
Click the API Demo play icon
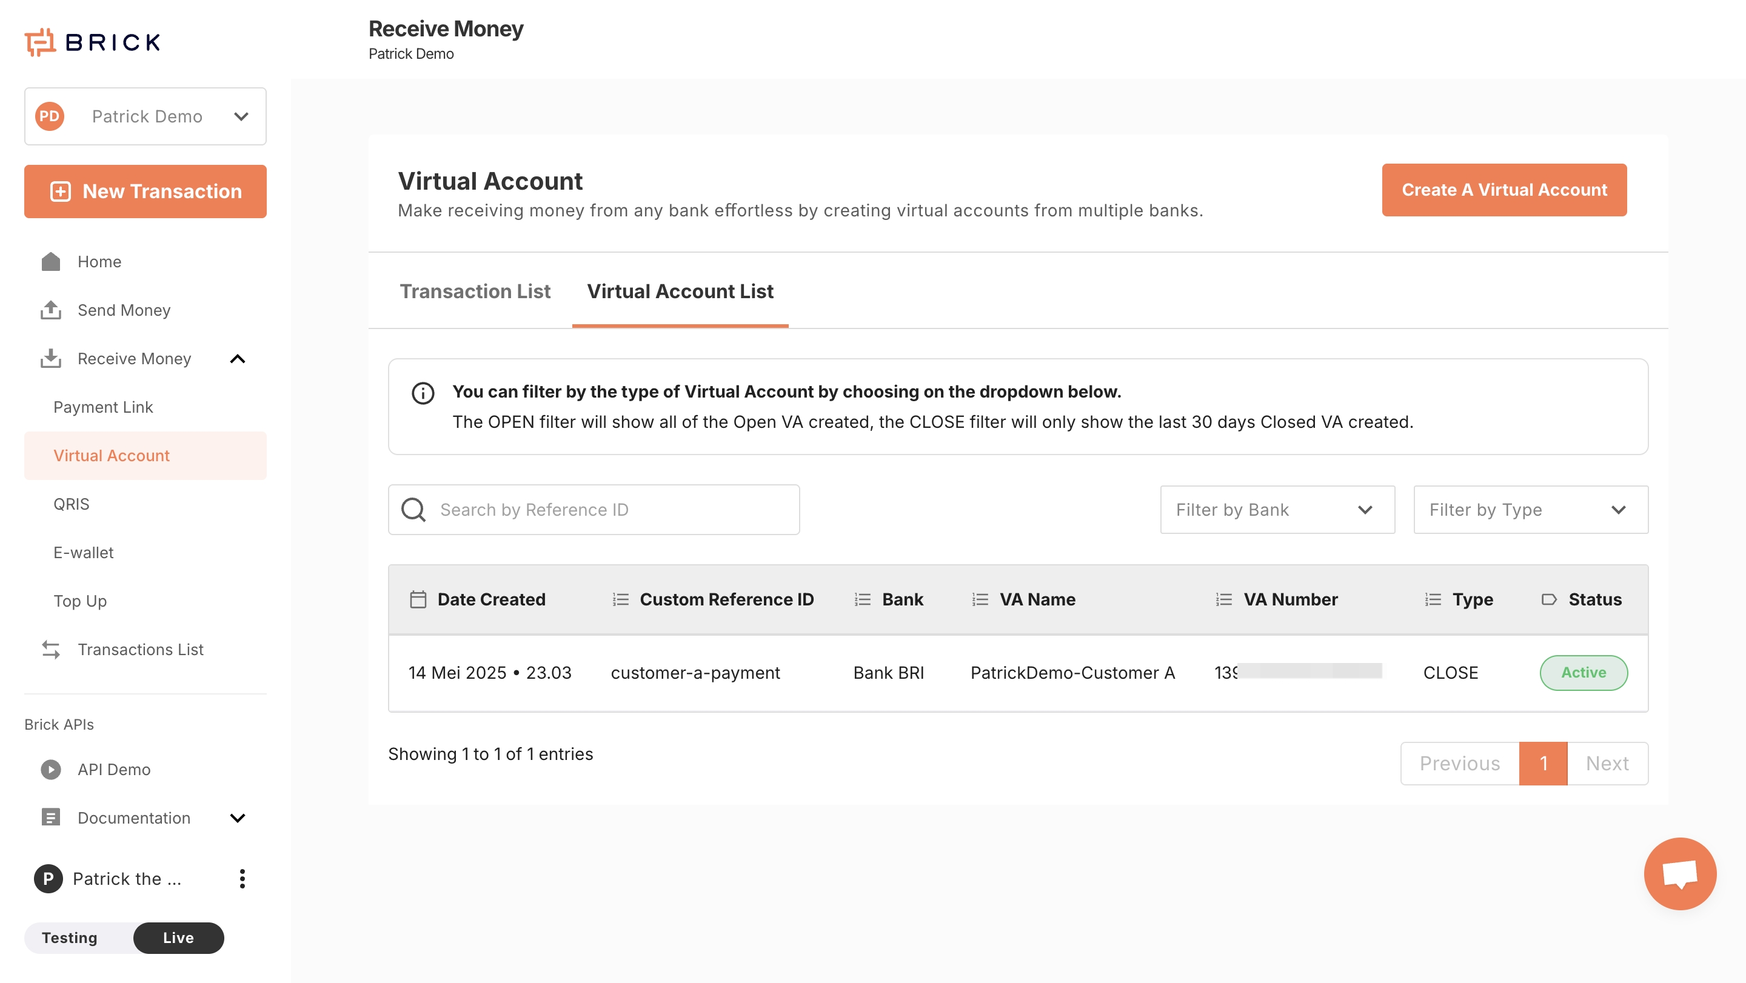51,770
